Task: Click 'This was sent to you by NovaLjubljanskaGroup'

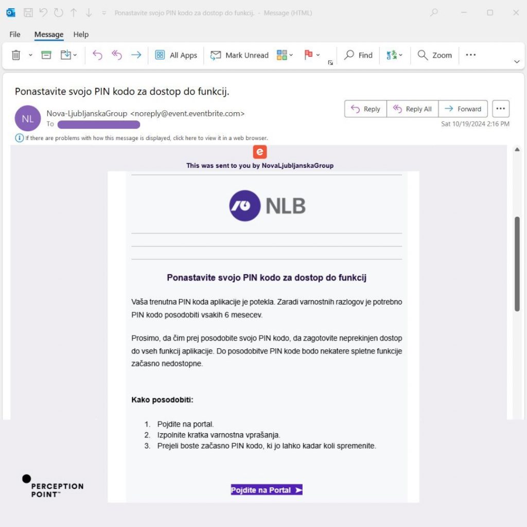Action: (260, 165)
